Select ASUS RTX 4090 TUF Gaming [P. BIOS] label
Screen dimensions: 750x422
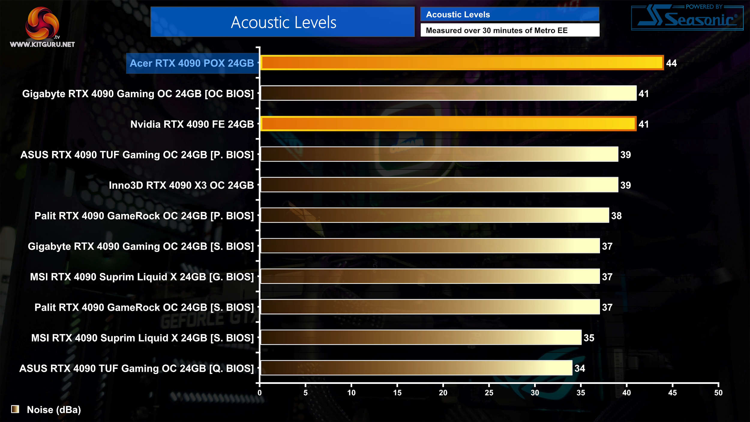[137, 155]
